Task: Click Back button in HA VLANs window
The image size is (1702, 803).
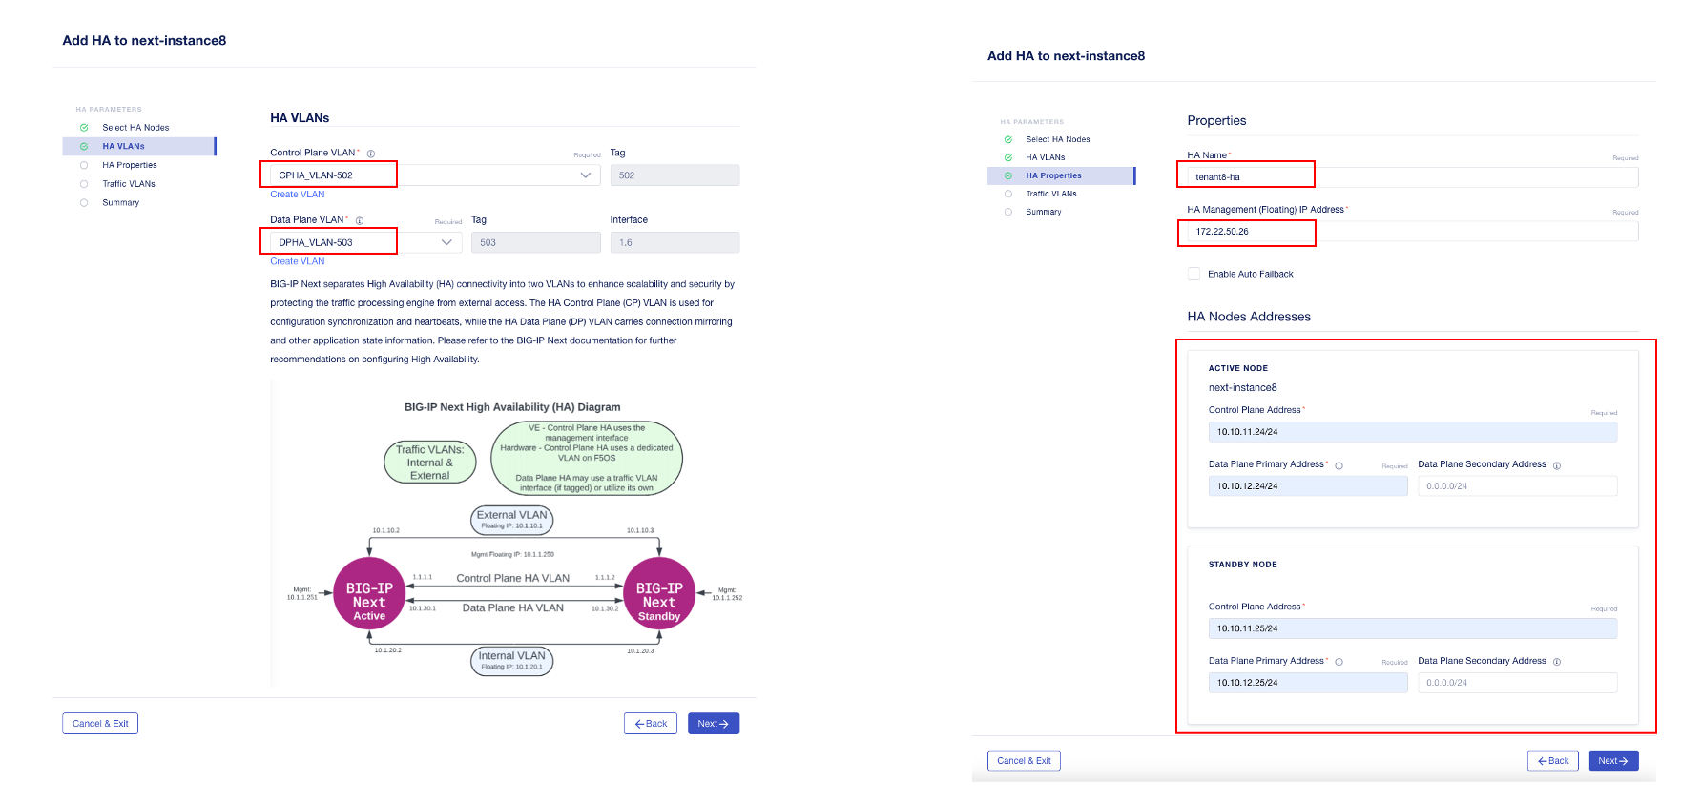Action: pos(651,724)
